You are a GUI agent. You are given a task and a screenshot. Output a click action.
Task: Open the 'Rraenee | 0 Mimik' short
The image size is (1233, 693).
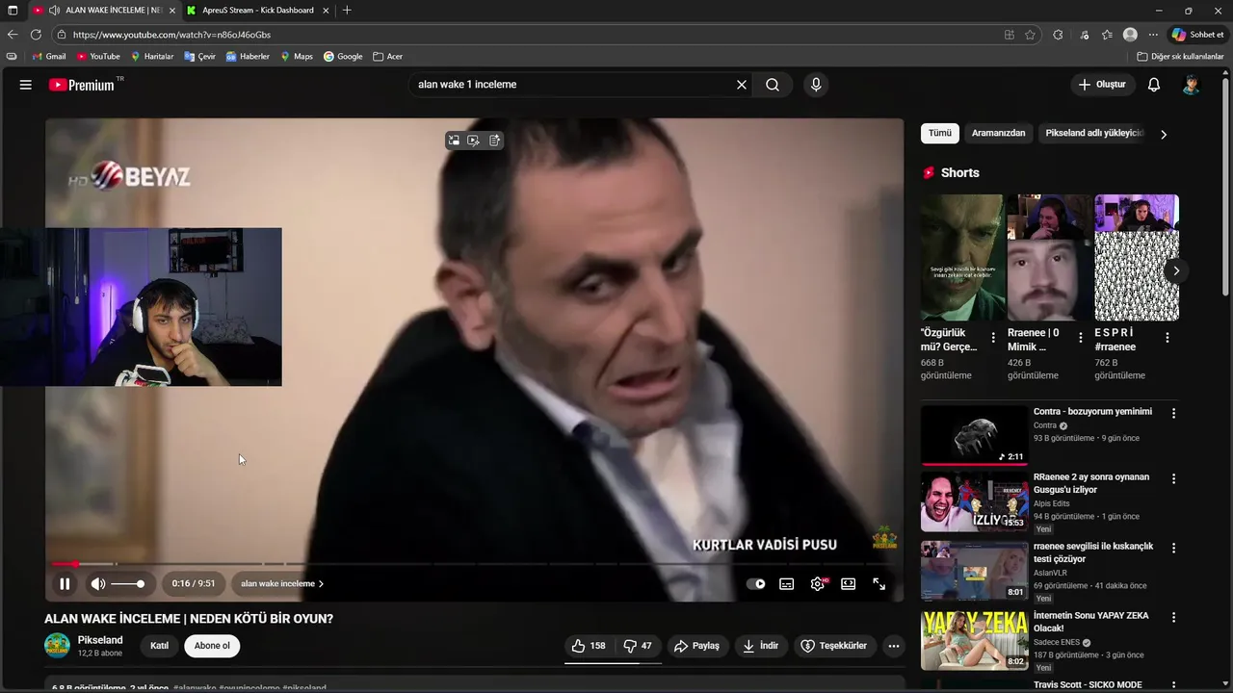(x=1049, y=258)
